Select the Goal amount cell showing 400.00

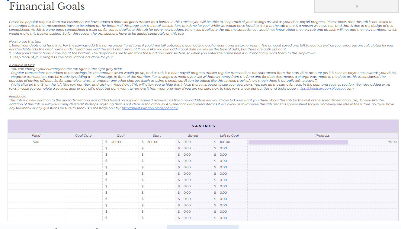pyautogui.click(x=121, y=142)
